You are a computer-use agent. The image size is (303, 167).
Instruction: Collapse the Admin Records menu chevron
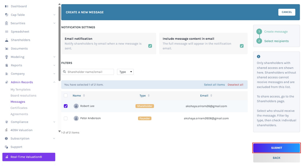pos(54,82)
